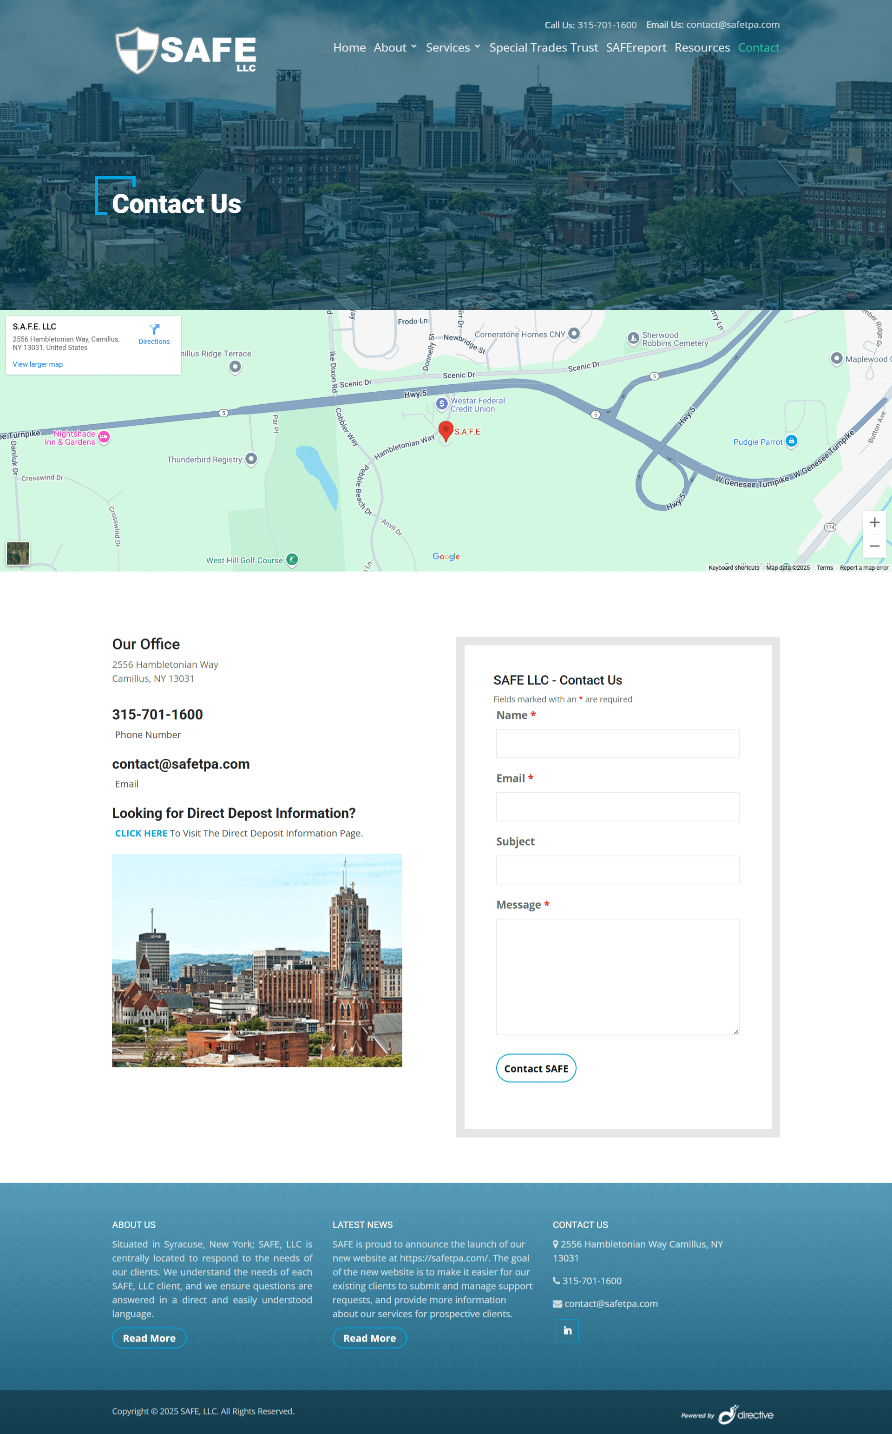Screen dimensions: 892x1434
Task: Click Read More under Latest News
Action: pos(369,1338)
